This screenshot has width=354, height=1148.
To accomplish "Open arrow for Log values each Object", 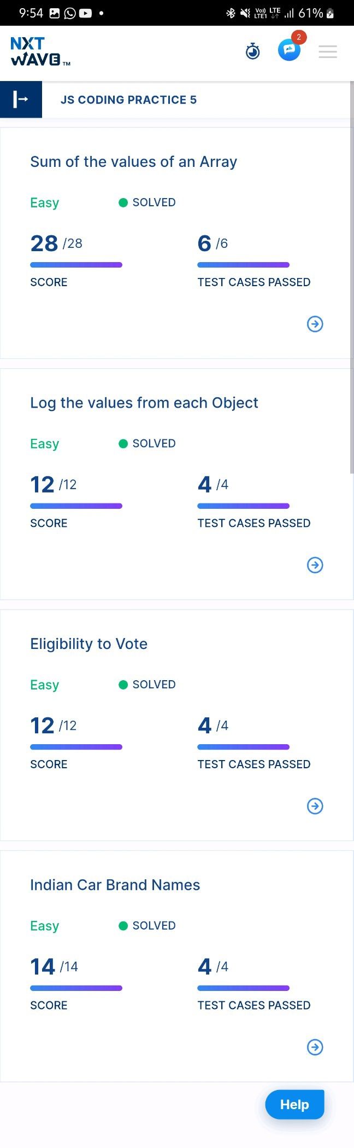I will click(315, 565).
